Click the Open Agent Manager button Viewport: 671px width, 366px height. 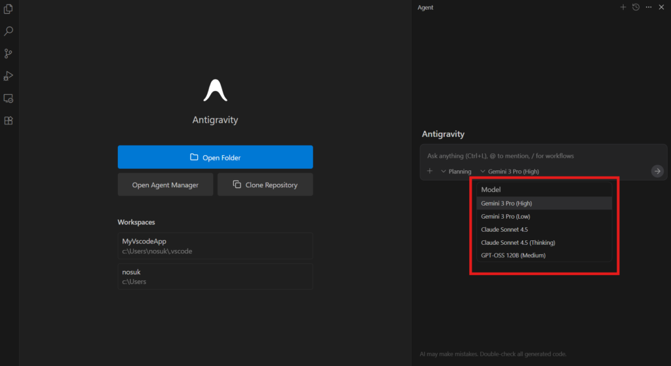[x=165, y=185]
